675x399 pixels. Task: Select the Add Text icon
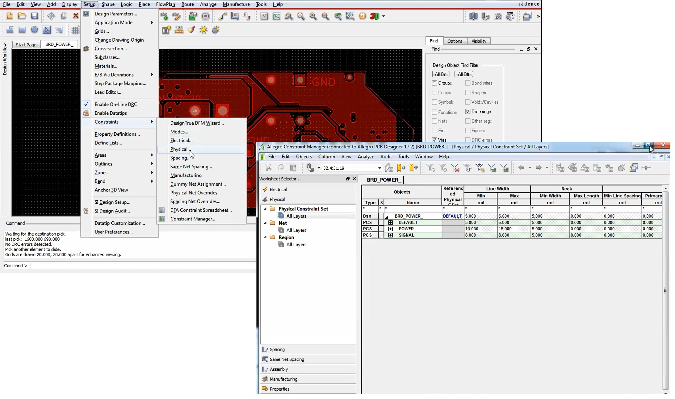click(164, 16)
